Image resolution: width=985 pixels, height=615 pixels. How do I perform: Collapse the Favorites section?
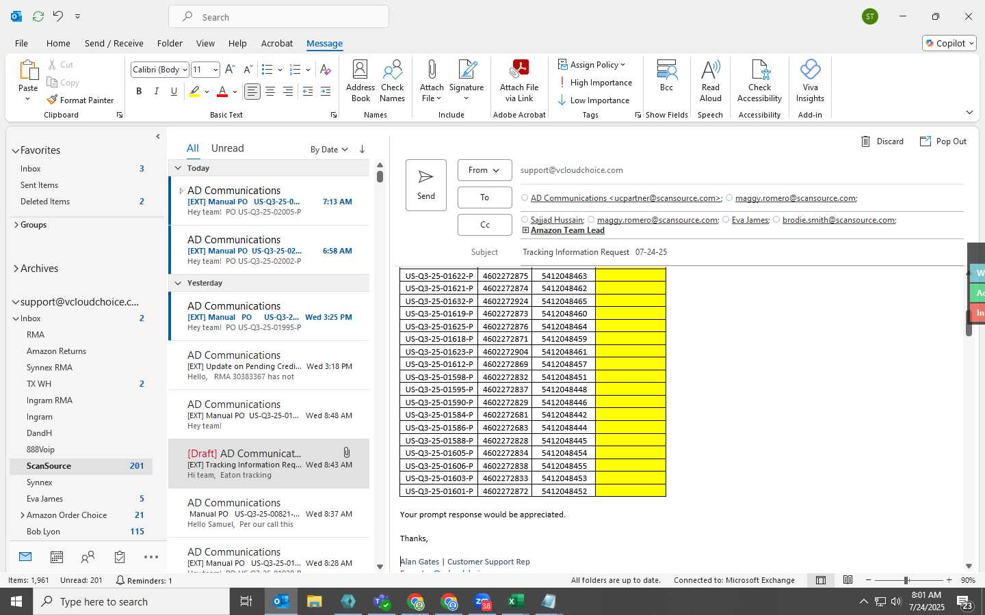(16, 150)
